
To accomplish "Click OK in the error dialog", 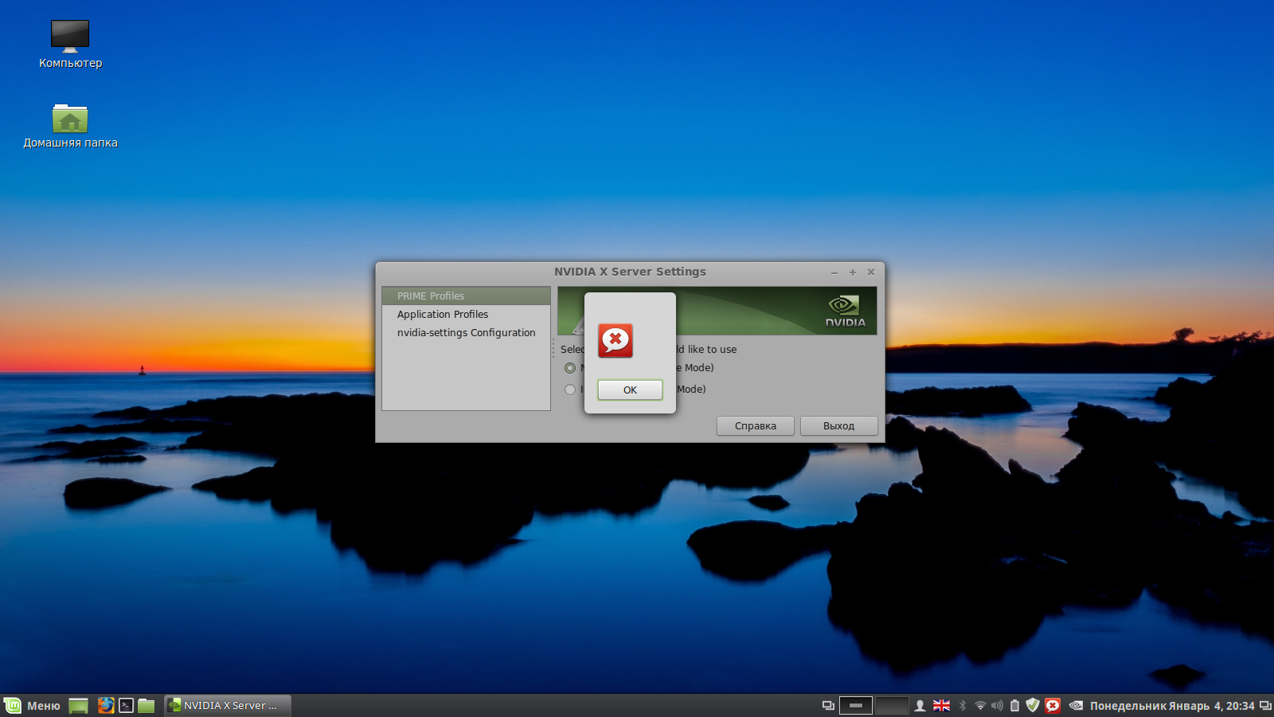I will point(630,390).
